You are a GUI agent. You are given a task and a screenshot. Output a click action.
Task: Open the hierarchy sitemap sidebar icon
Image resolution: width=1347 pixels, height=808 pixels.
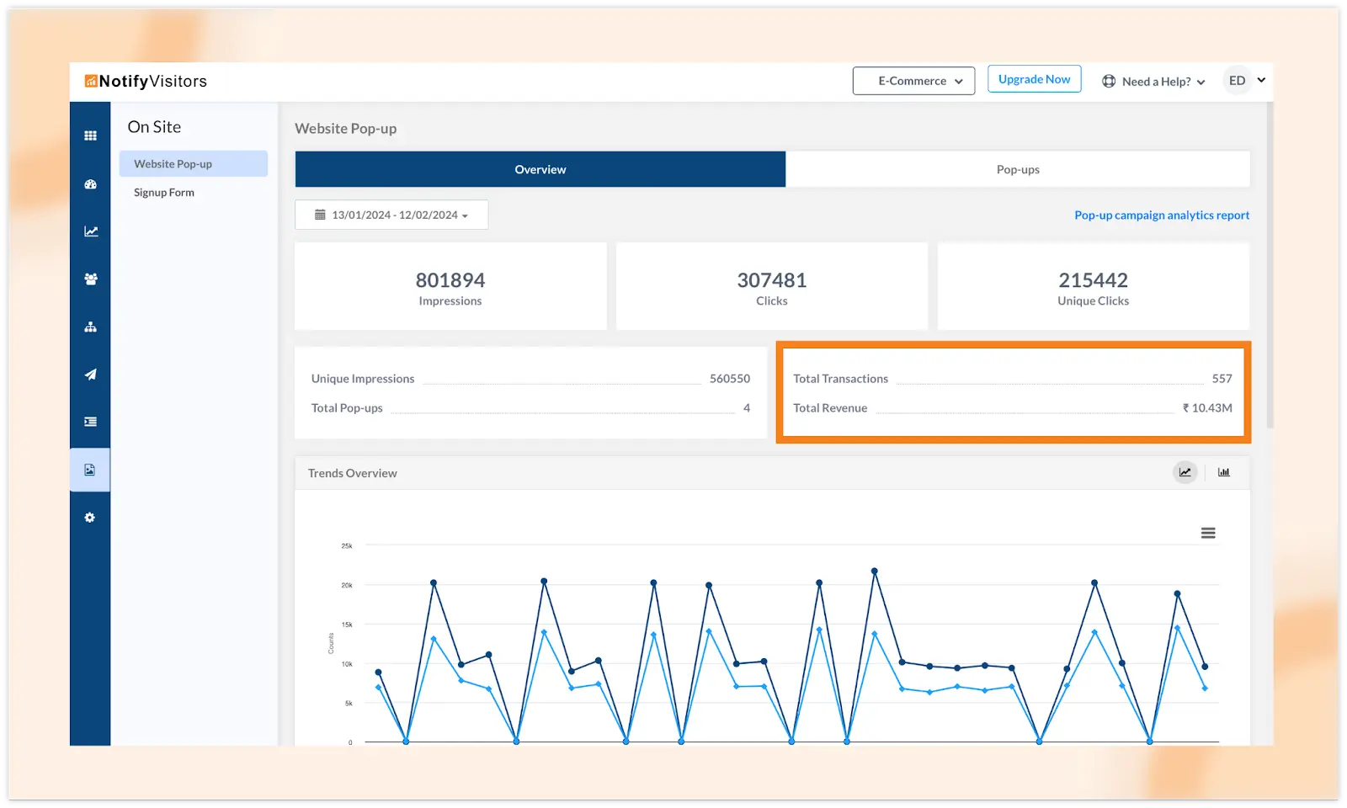click(x=90, y=327)
